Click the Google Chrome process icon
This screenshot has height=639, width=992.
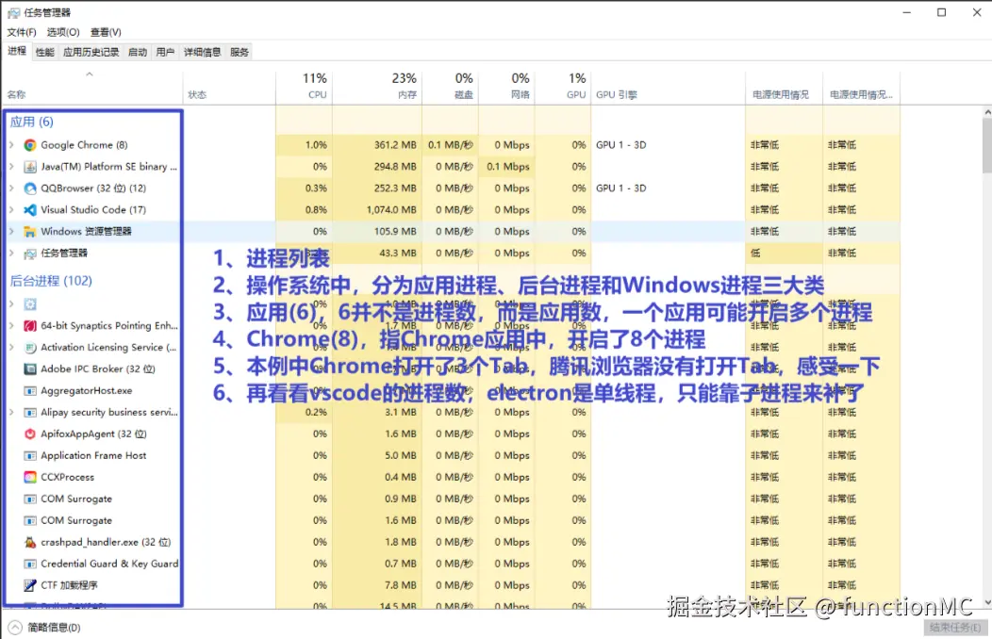click(30, 145)
